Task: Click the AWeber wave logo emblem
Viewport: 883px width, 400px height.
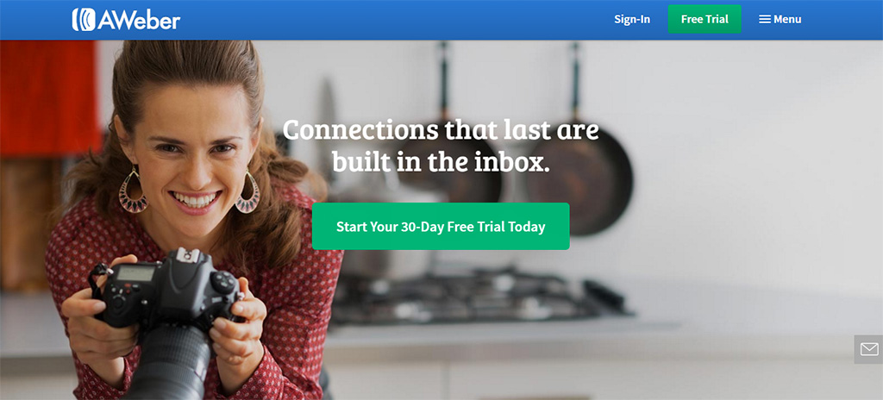Action: click(84, 20)
